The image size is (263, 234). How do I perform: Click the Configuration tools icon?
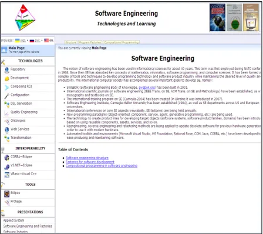(x=6, y=96)
